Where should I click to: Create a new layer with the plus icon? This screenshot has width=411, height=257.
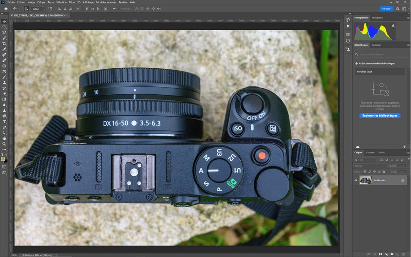[398, 254]
